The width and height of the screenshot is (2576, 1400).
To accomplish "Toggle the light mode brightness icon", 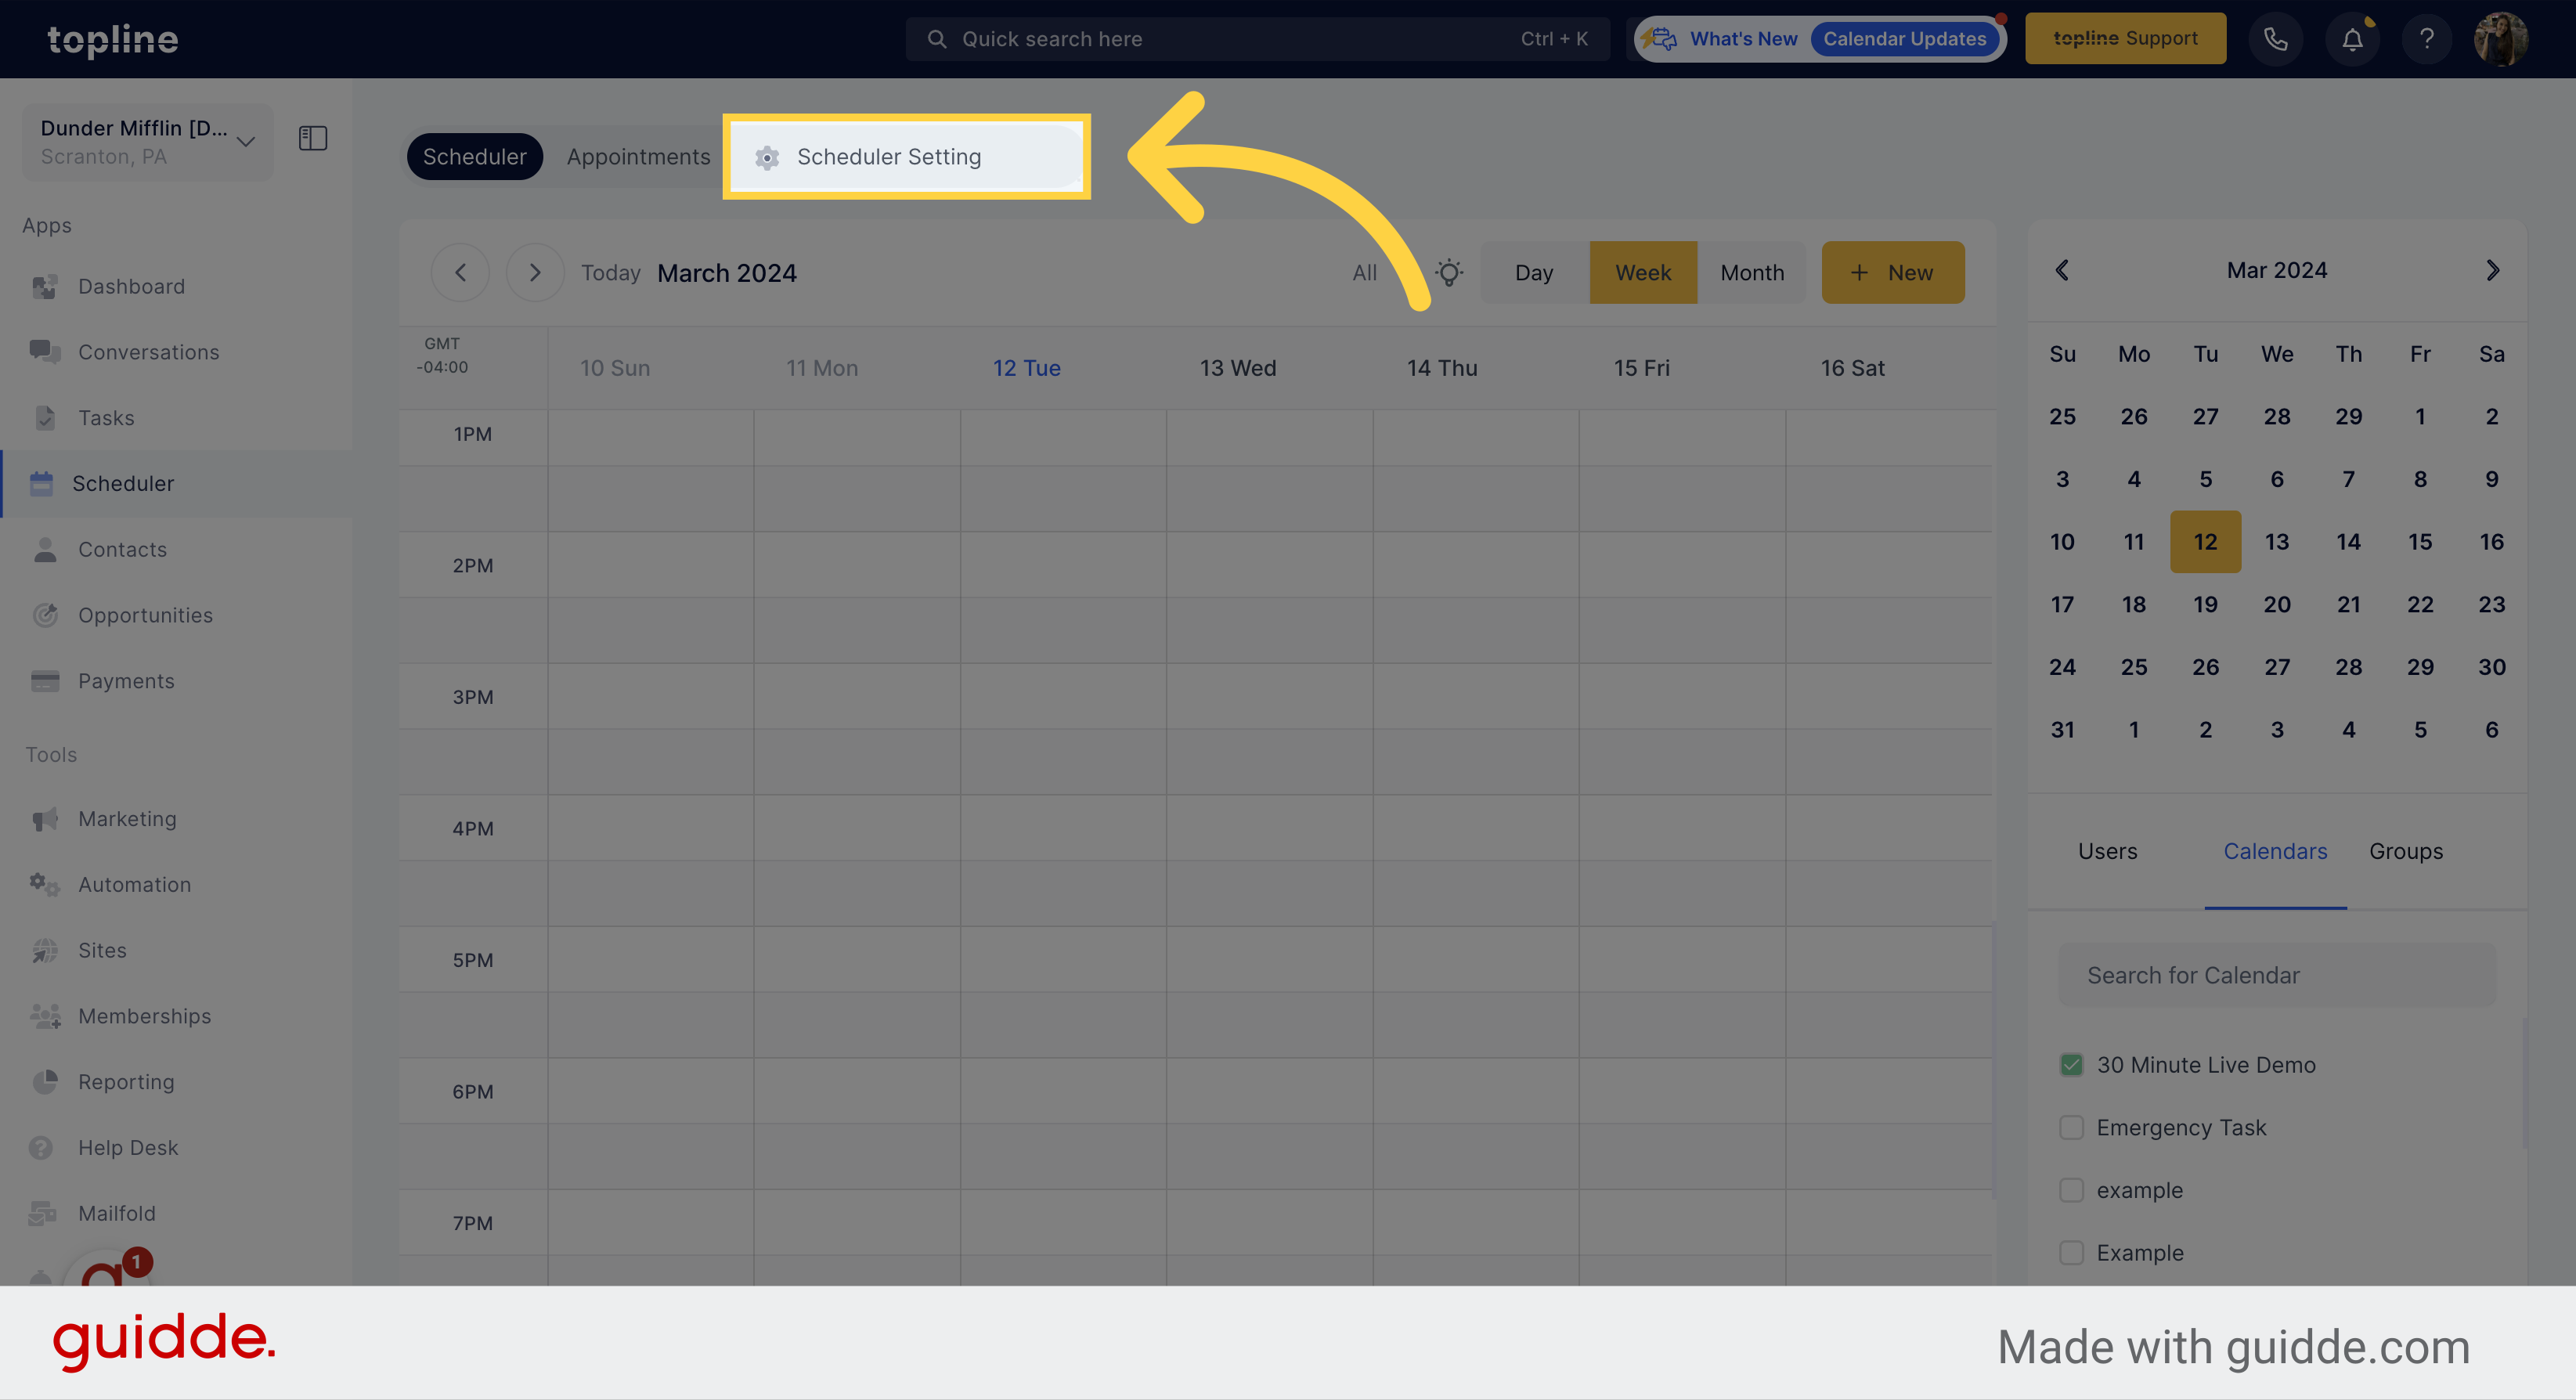I will (x=1449, y=271).
